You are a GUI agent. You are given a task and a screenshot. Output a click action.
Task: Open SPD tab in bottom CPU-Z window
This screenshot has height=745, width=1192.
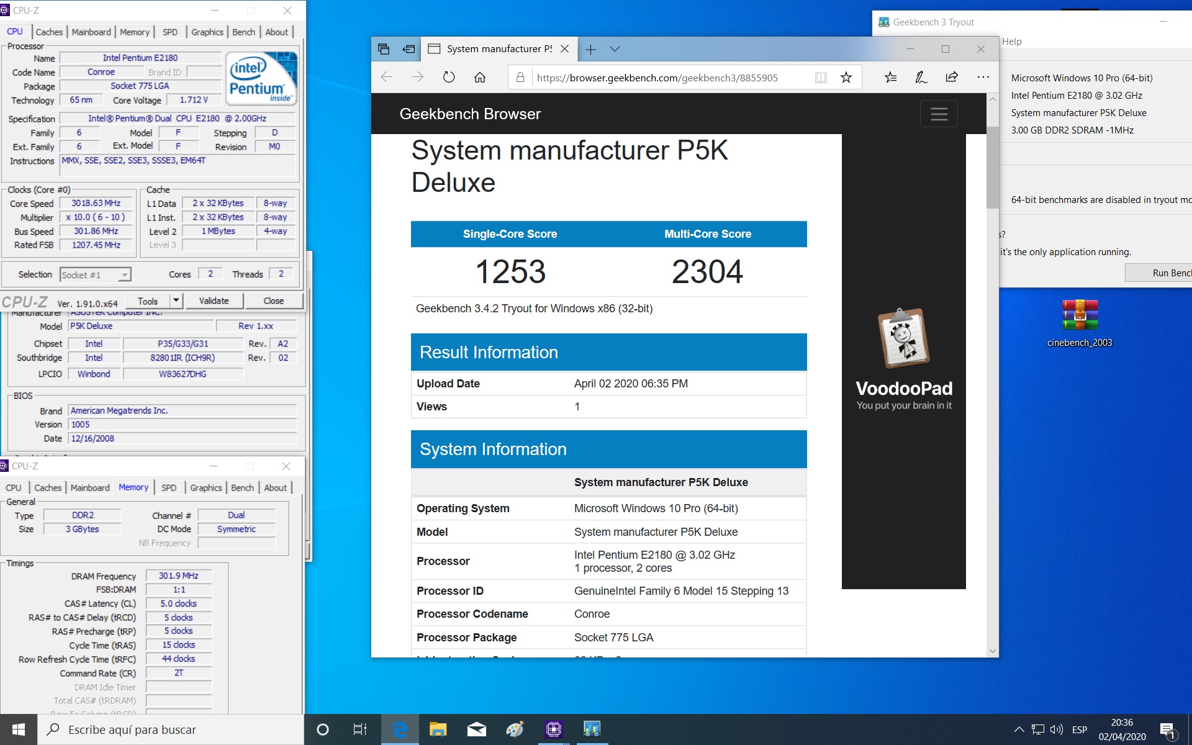[x=169, y=487]
